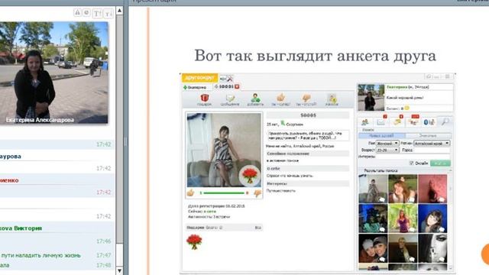
Task: Open the Пол dropdown set to Женский
Action: pos(387,143)
